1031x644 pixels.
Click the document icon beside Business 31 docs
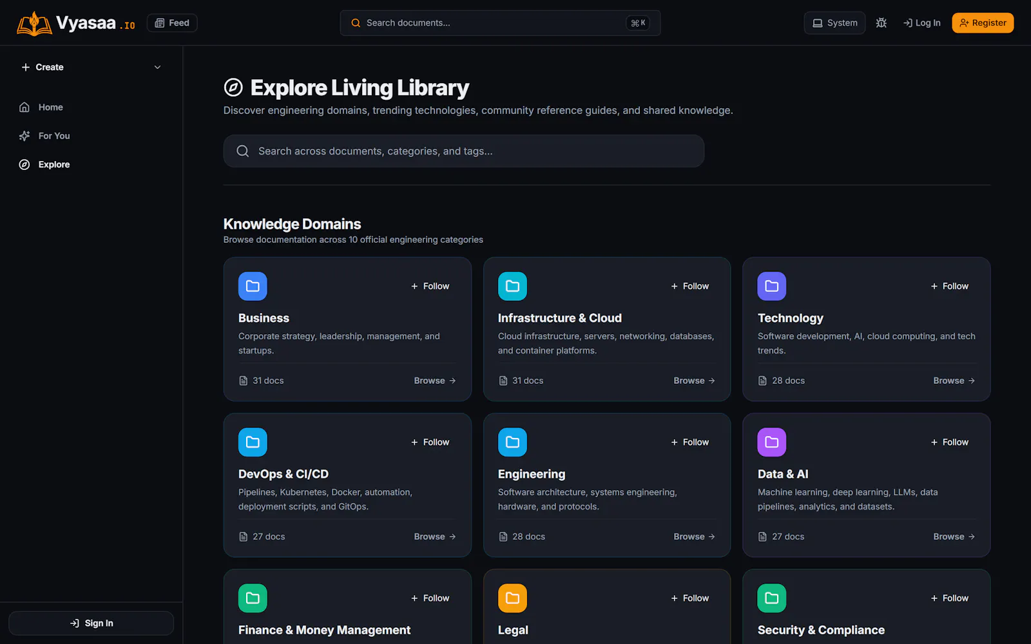(x=244, y=381)
